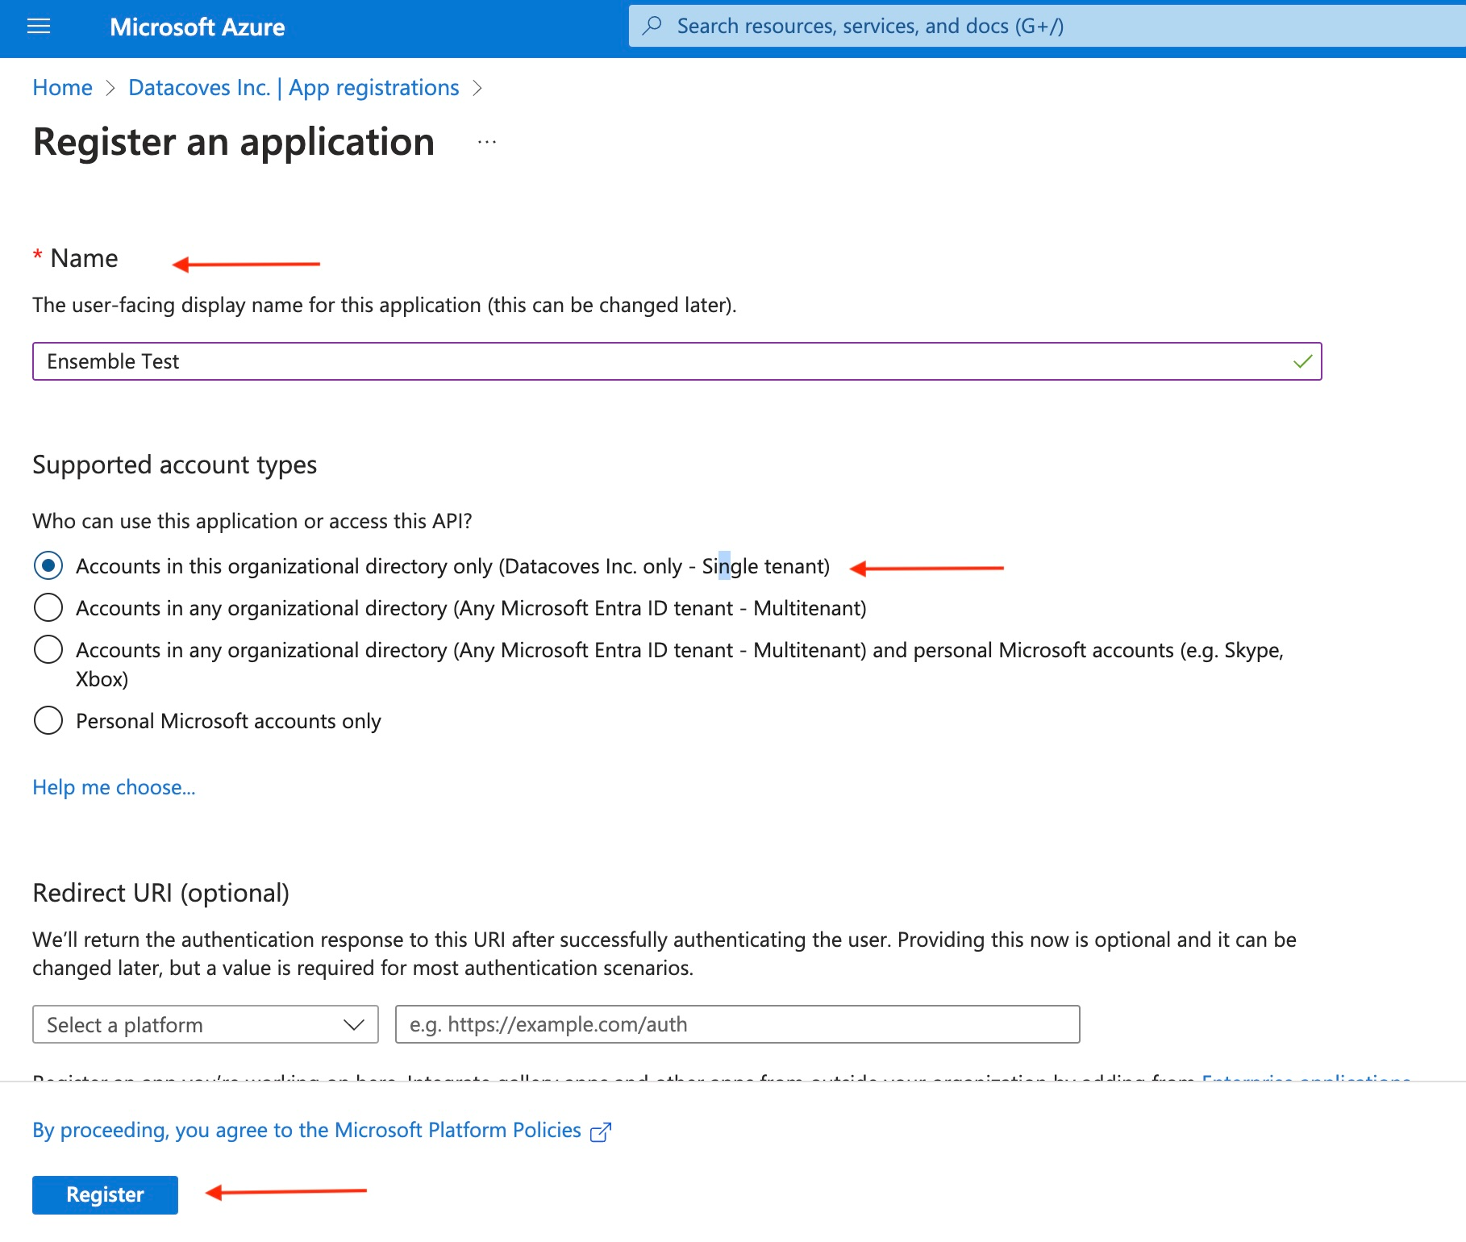
Task: Click the Register an application heading
Action: [234, 142]
